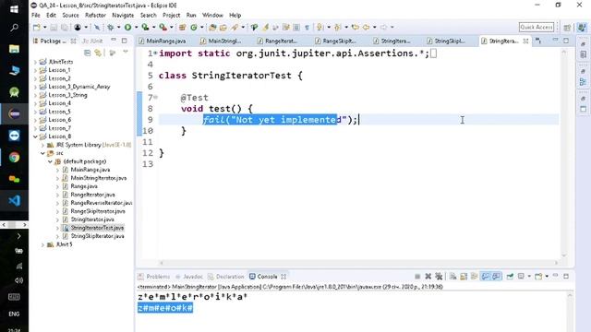Click the Windows search magnifier icon
591x332 pixels.
tap(14, 28)
